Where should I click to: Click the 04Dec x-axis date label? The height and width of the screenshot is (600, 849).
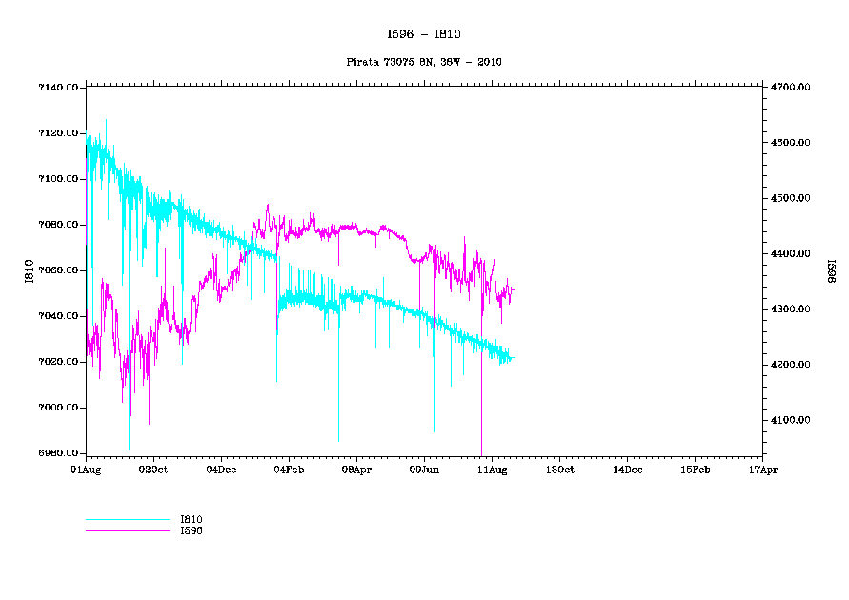tap(221, 470)
